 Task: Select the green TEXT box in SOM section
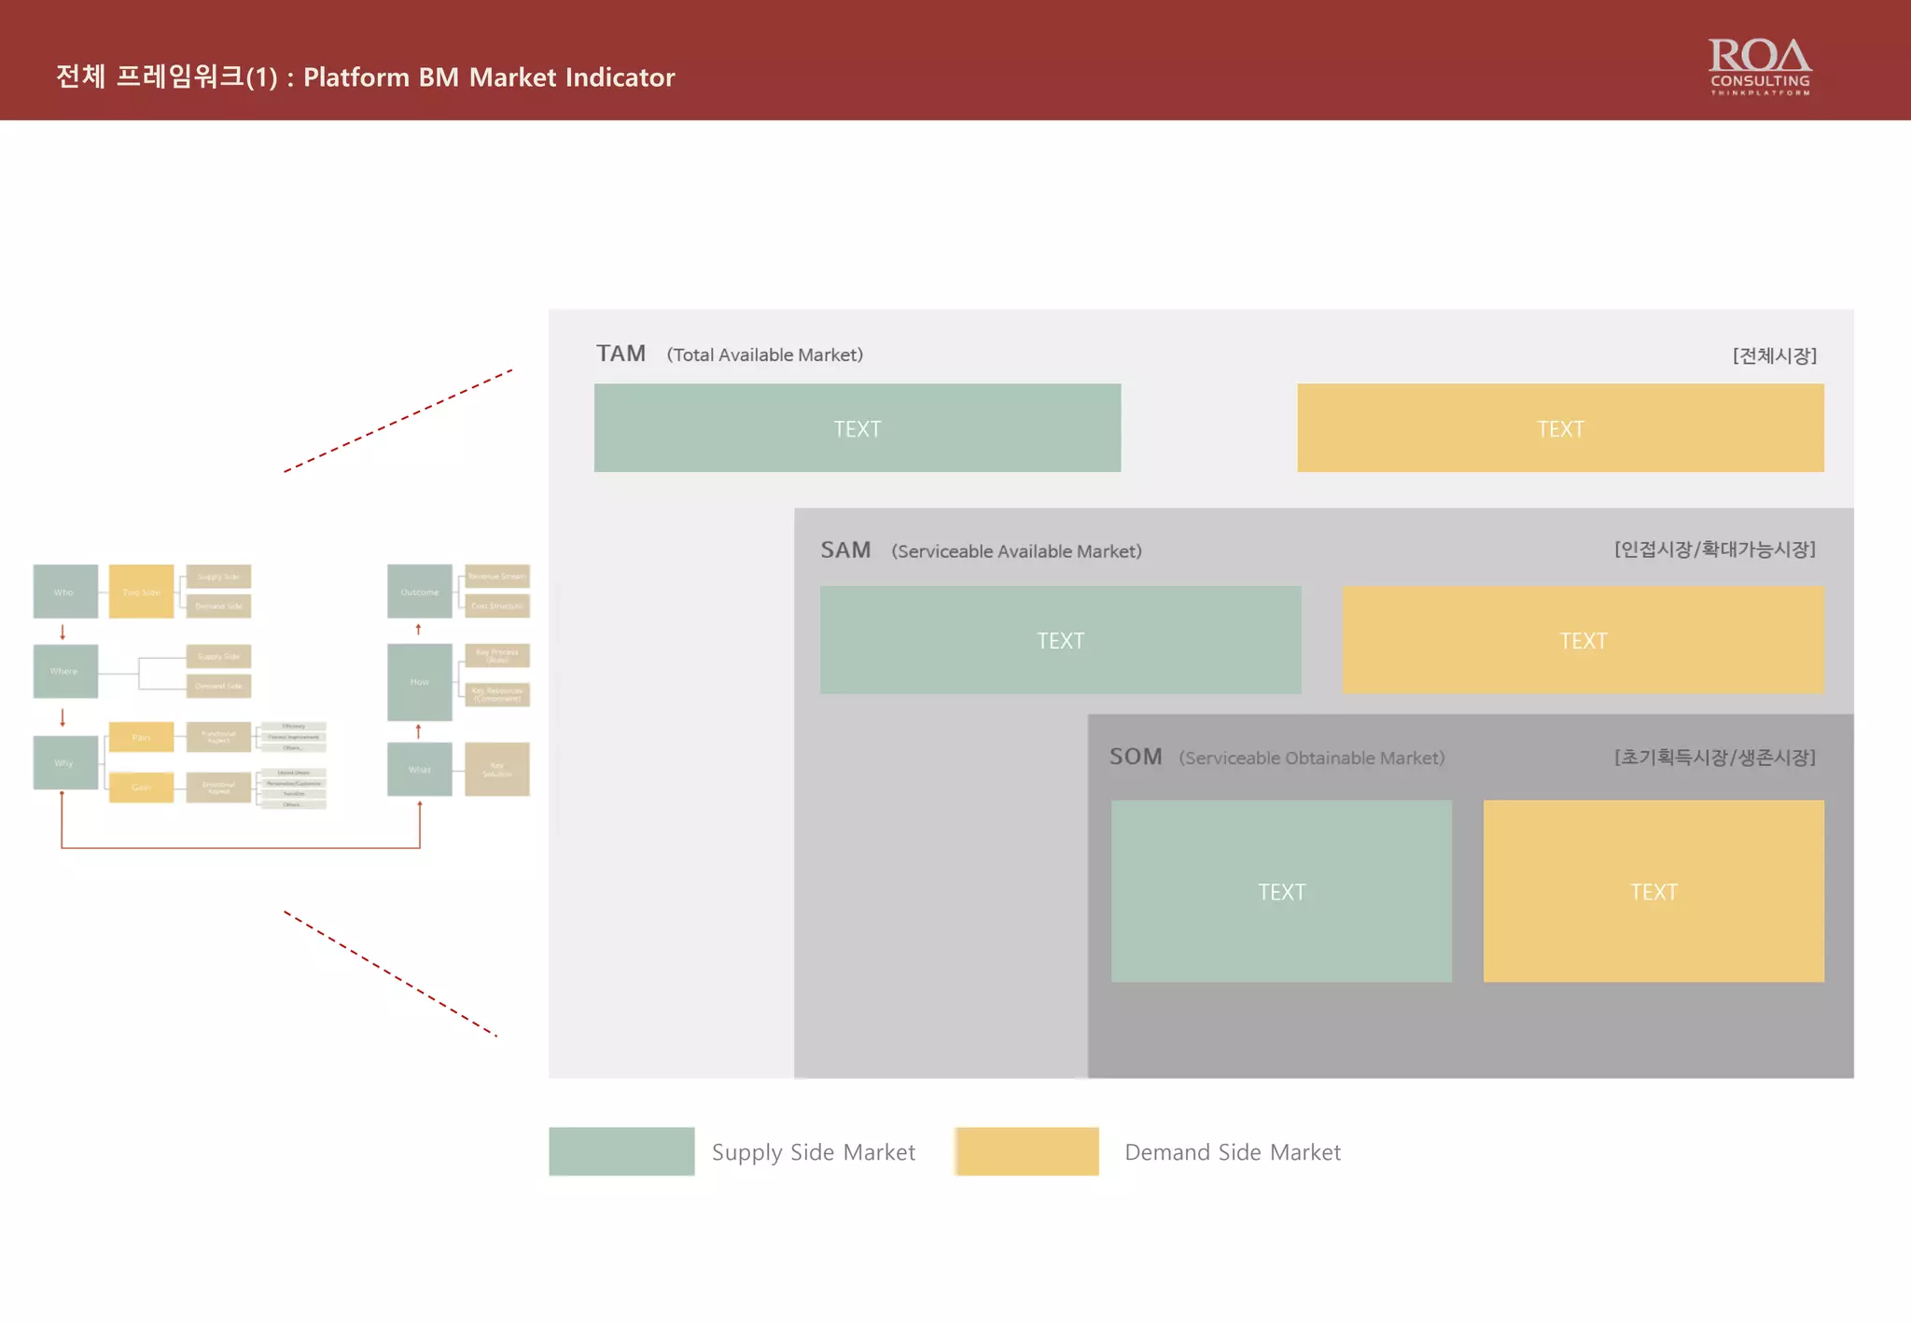[1281, 891]
